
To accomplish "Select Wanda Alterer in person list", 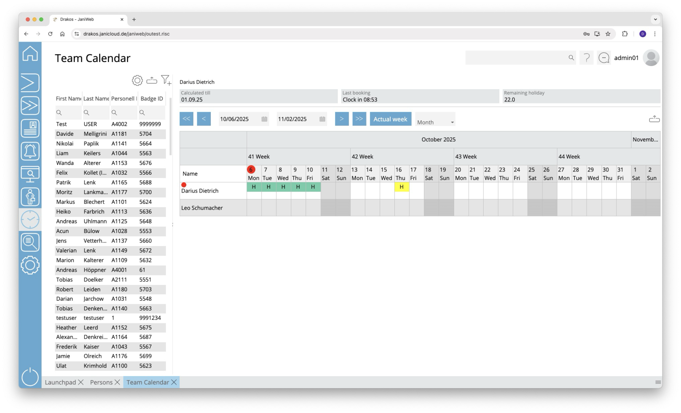I will point(92,163).
